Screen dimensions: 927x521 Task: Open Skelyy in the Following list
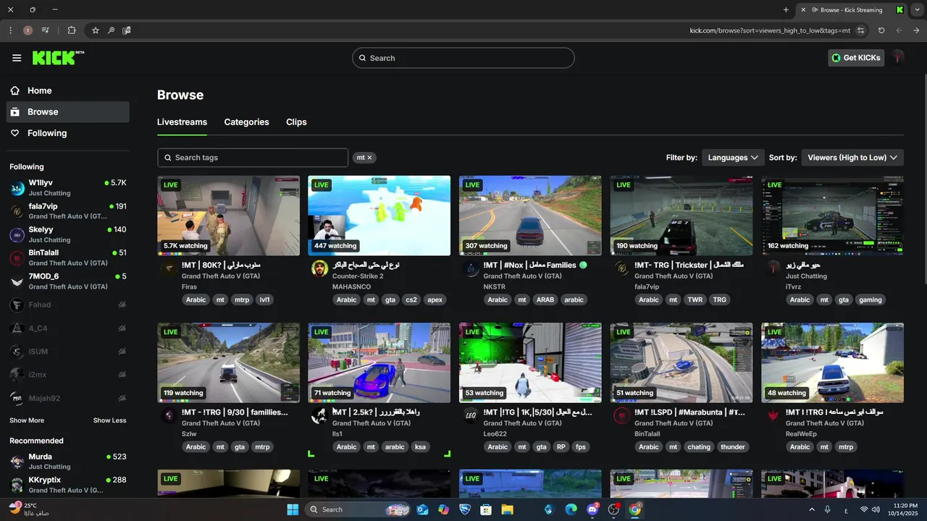click(x=68, y=234)
